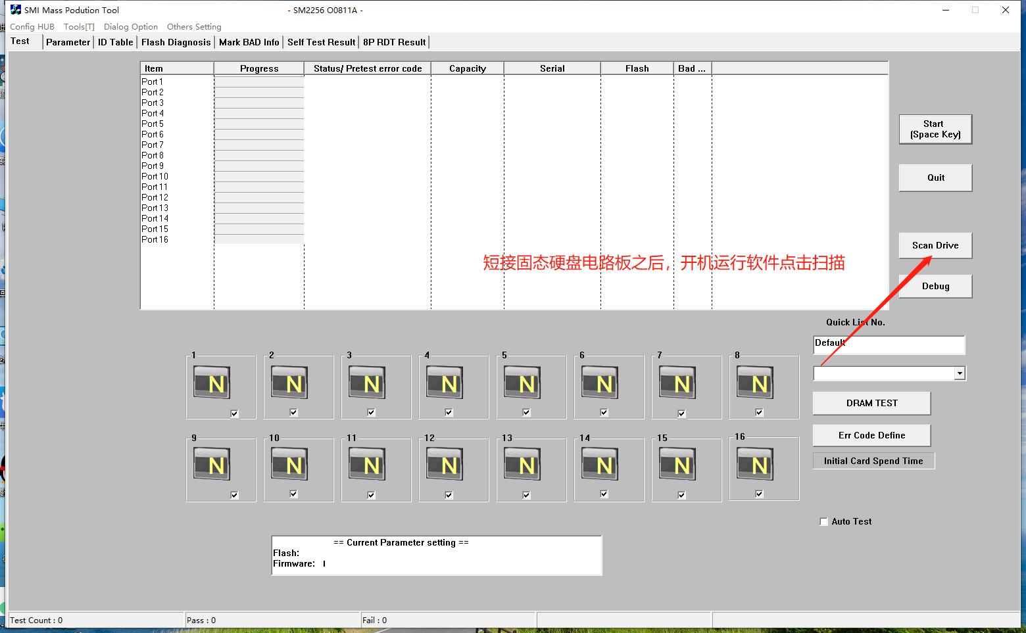Enable the Auto Test checkbox
This screenshot has height=633, width=1026.
click(x=823, y=521)
